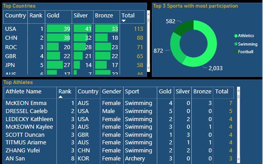Select the Swimming legend marker
Viewport: 263px width, 164px height.
(x=236, y=44)
